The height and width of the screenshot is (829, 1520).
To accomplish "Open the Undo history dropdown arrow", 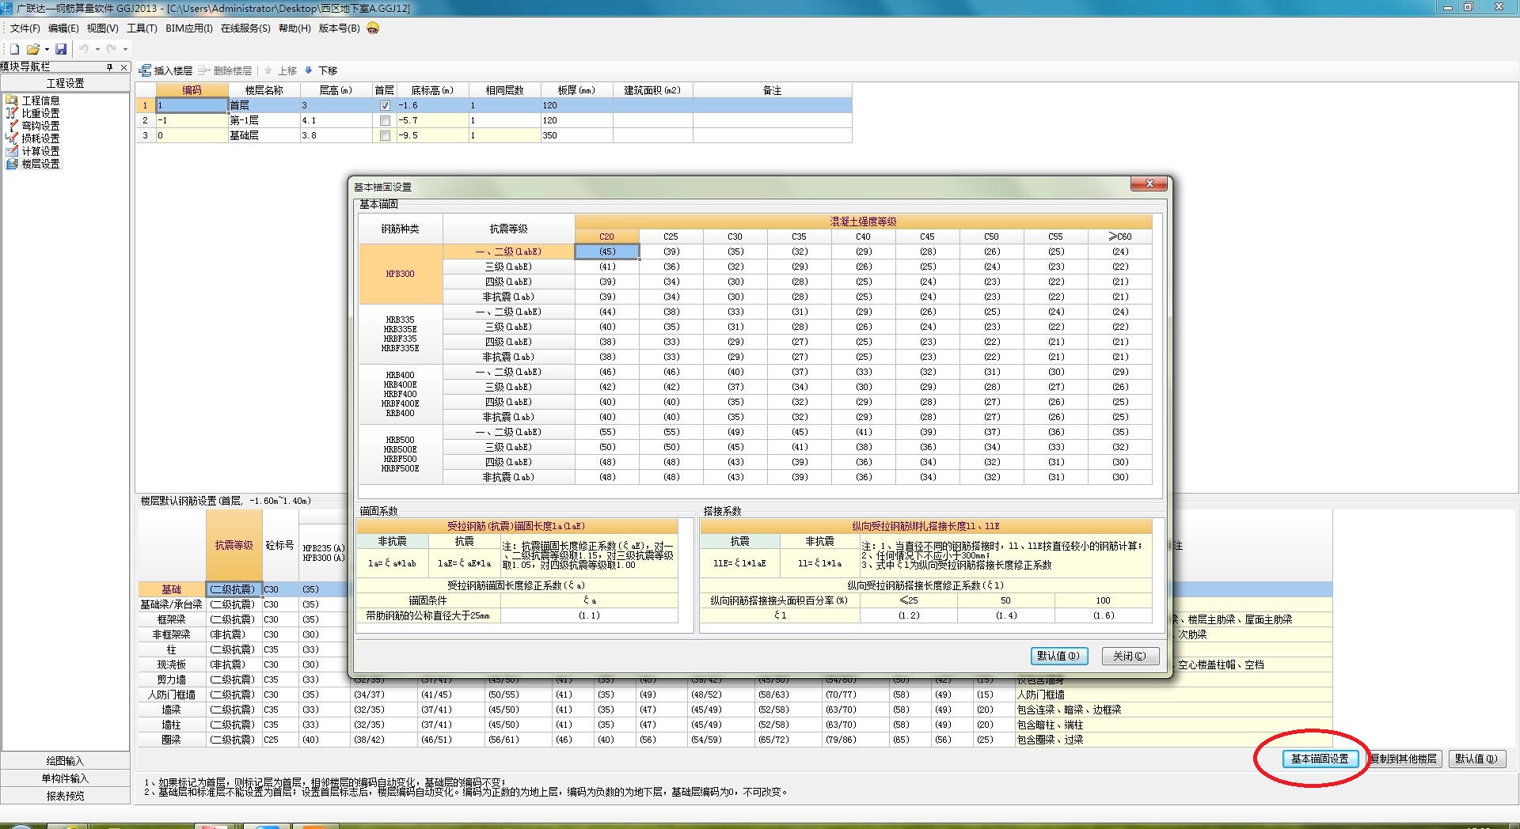I will point(97,49).
